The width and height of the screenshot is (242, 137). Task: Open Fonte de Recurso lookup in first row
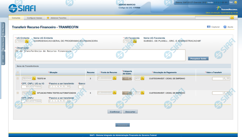tap(114, 78)
